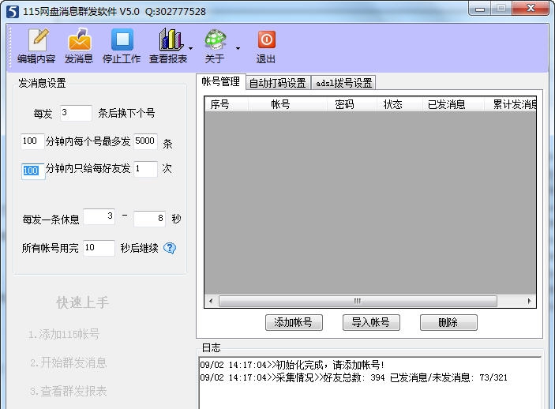Click the 2.开始群发消息 quick start step
Screen dimensions: 555x409
(69, 362)
